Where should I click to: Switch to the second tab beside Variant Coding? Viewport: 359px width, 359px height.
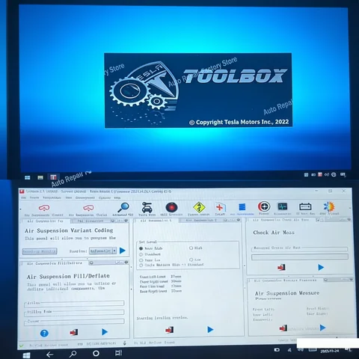coord(90,221)
